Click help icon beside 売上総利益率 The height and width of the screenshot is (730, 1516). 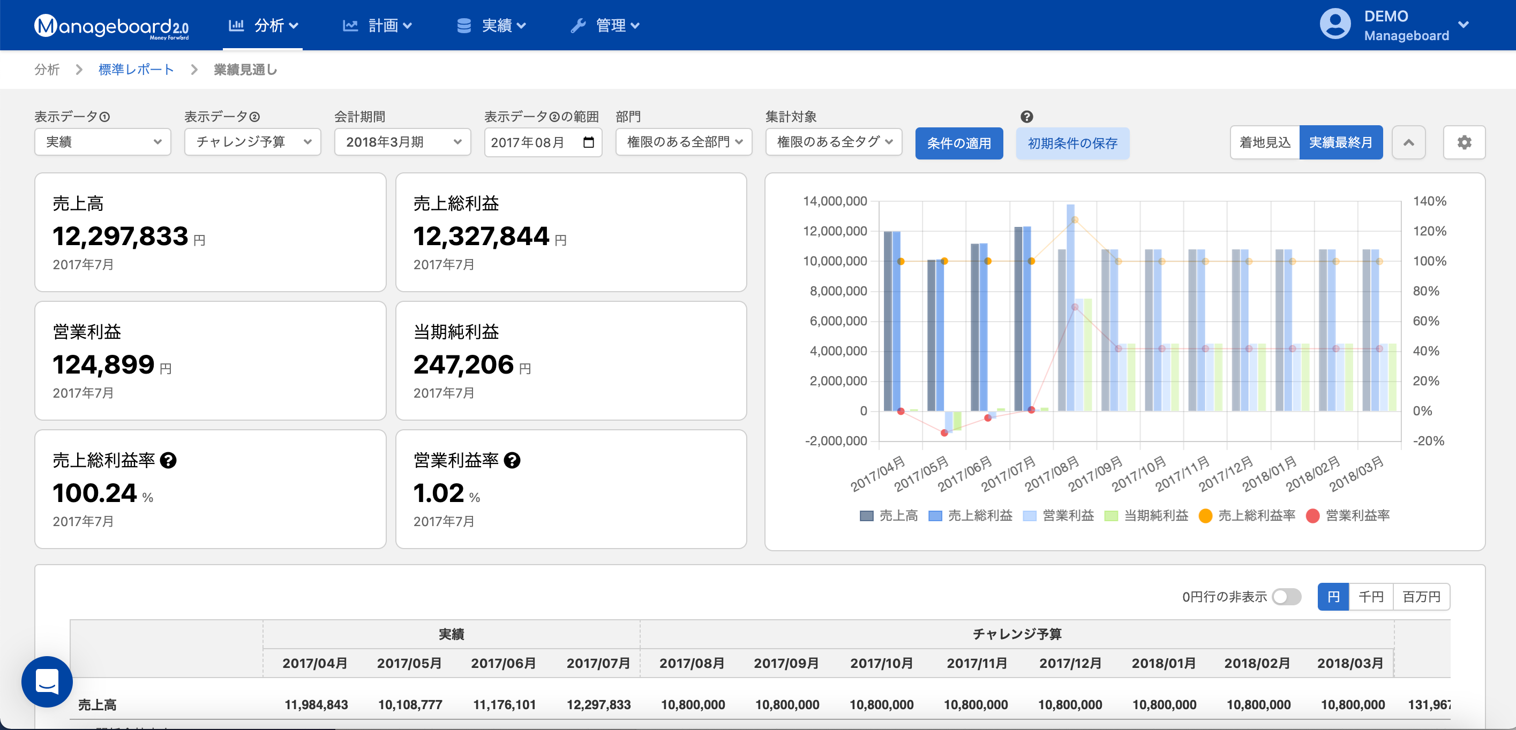click(x=168, y=460)
